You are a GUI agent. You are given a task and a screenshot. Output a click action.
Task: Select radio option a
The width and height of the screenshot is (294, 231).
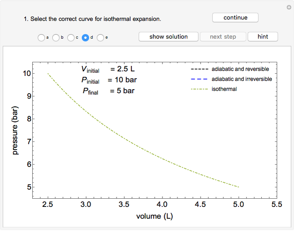pos(41,38)
